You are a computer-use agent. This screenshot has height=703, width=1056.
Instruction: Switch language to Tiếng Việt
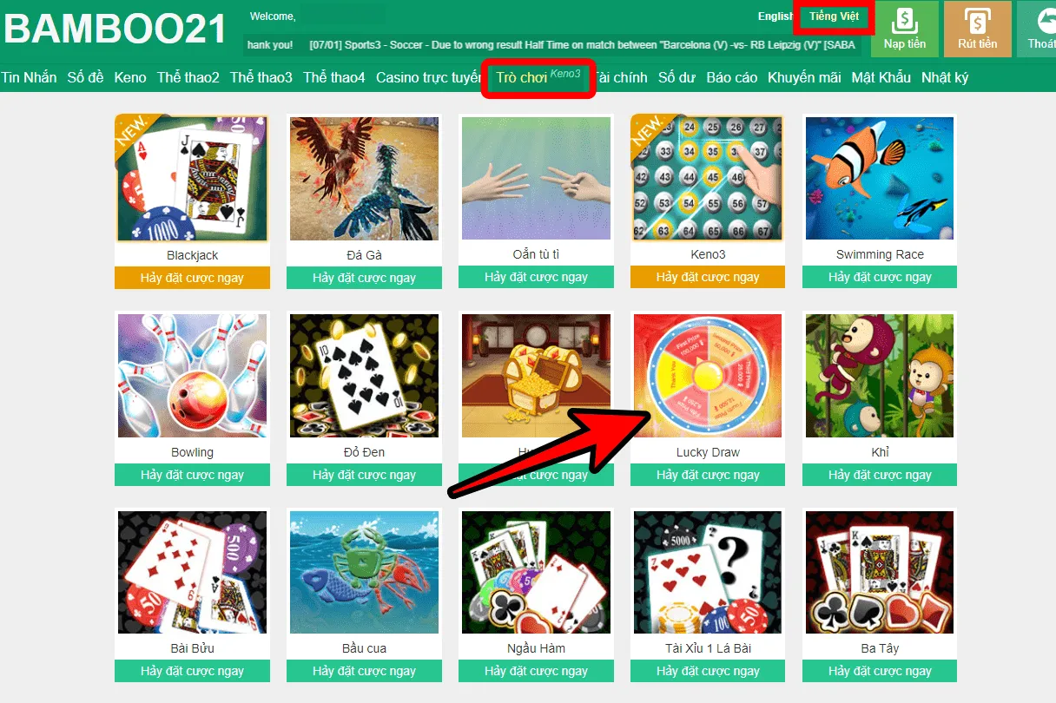835,16
